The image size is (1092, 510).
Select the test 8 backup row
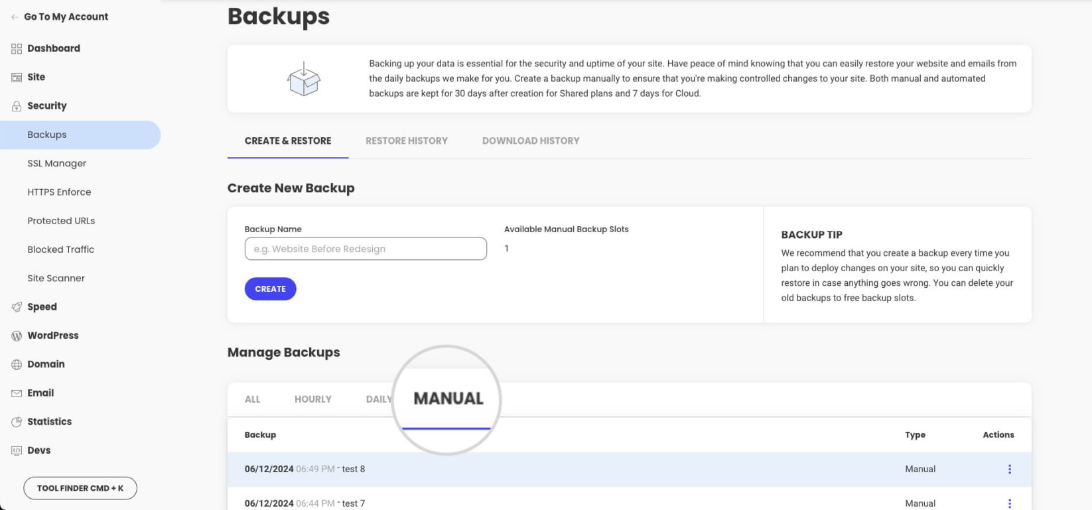click(630, 470)
